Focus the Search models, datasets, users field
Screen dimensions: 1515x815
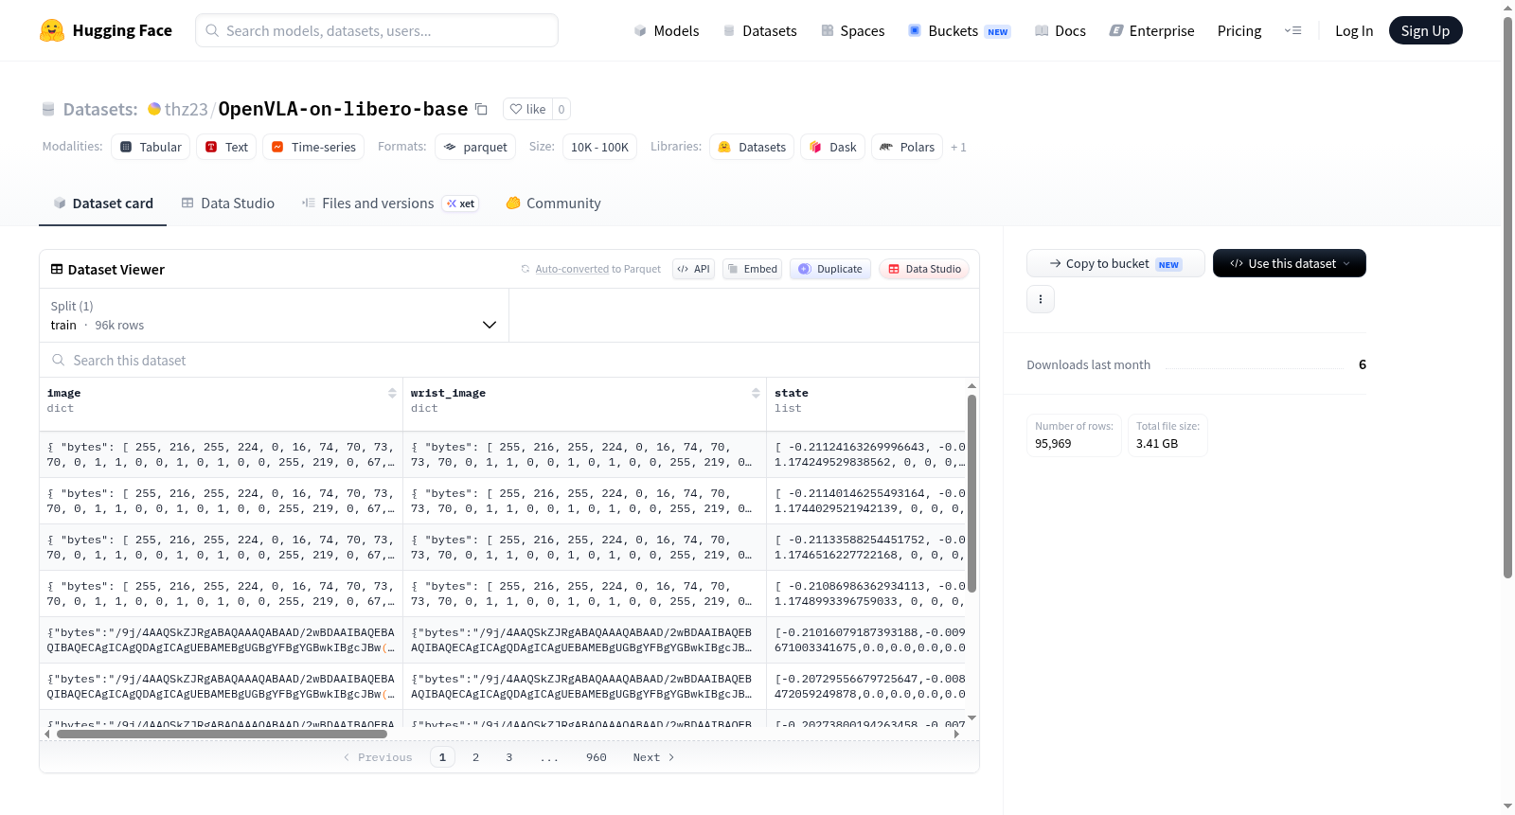tap(377, 30)
